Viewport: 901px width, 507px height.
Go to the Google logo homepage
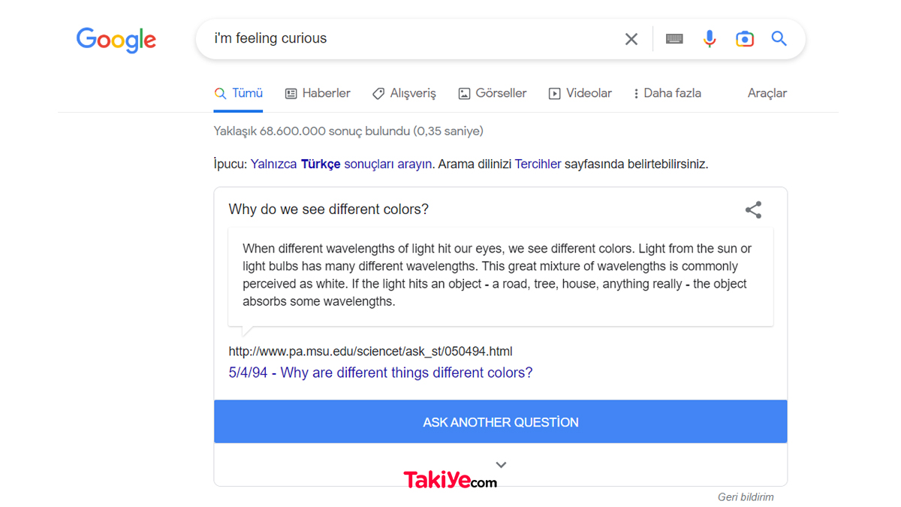pos(116,40)
